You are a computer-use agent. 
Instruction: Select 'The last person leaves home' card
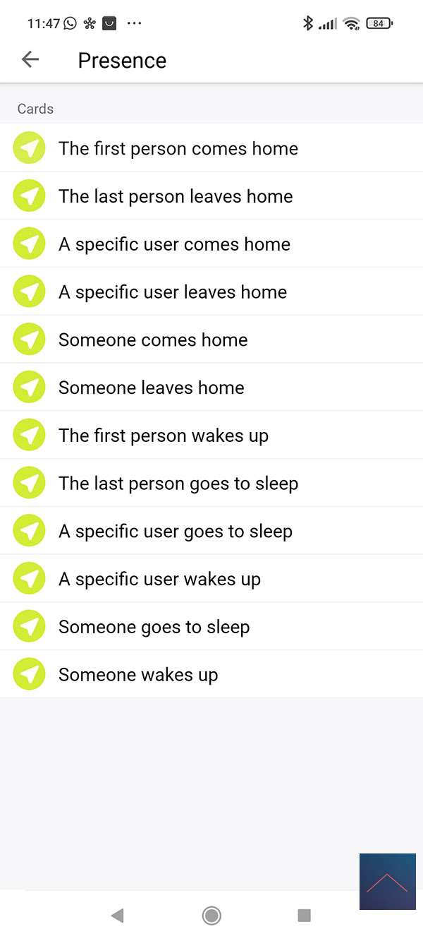coord(176,196)
